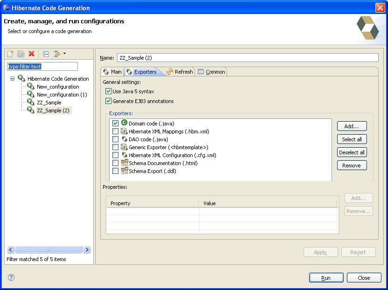Viewport: 388px width, 290px height.
Task: Open filter dropdown arrow in toolbar
Action: (64, 54)
